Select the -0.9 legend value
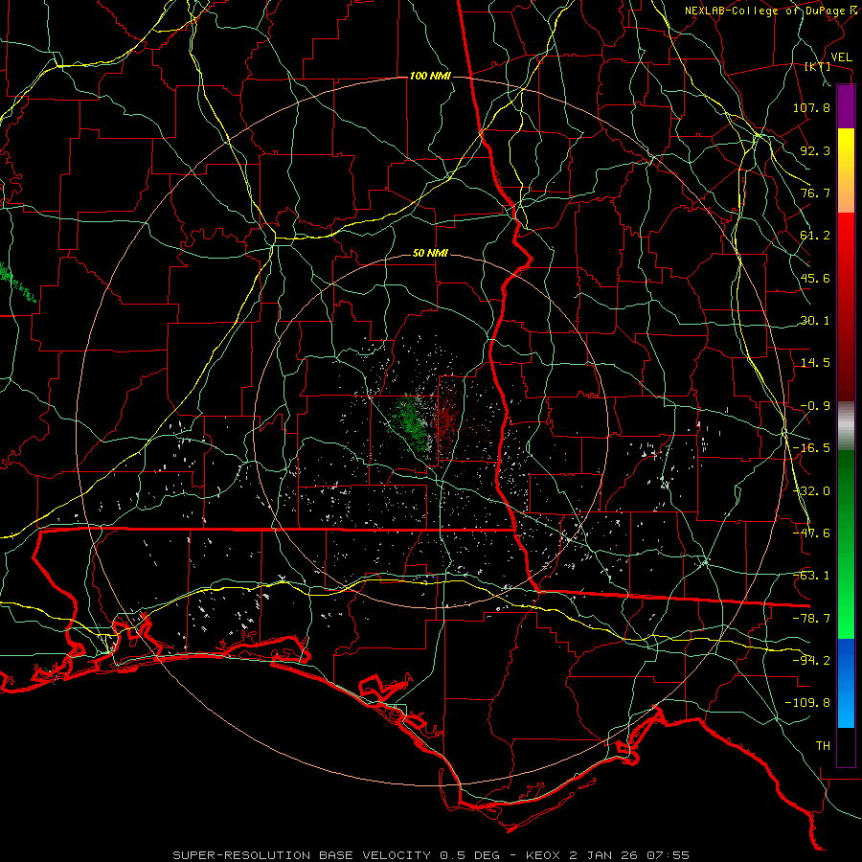Image resolution: width=862 pixels, height=862 pixels. point(815,406)
